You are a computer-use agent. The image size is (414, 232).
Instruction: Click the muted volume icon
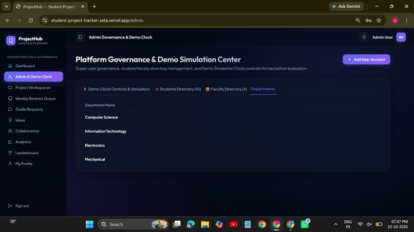[x=369, y=224]
